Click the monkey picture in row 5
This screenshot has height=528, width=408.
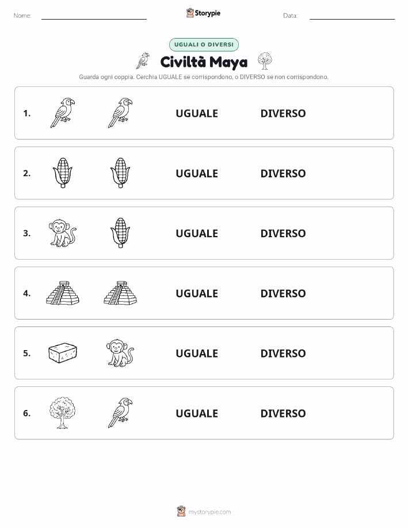click(x=120, y=353)
